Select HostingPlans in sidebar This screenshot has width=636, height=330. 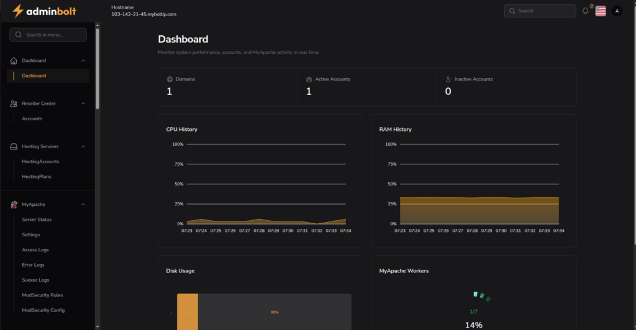pyautogui.click(x=37, y=177)
